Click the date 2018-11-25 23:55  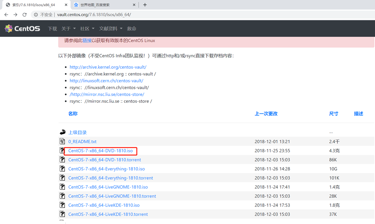[272, 151]
